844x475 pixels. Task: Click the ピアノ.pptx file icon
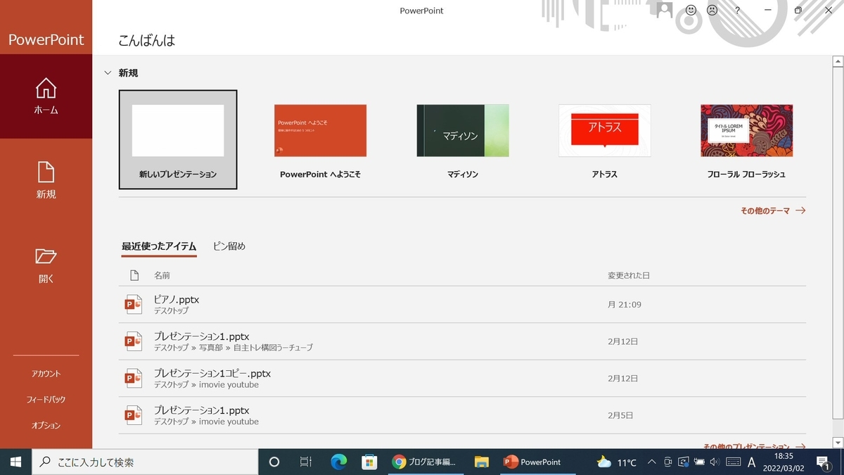[133, 304]
